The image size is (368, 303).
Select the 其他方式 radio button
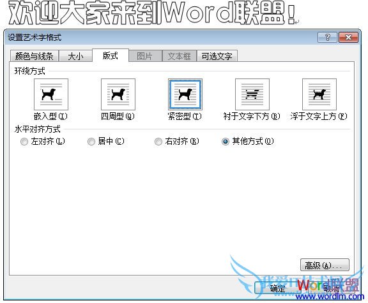(226, 142)
